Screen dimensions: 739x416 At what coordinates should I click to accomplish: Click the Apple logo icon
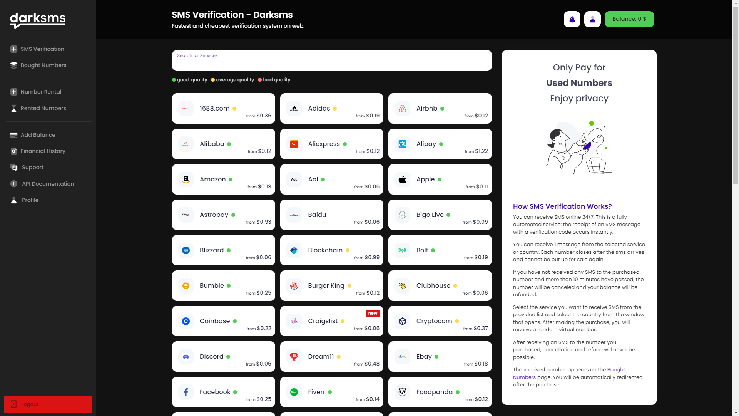402,179
